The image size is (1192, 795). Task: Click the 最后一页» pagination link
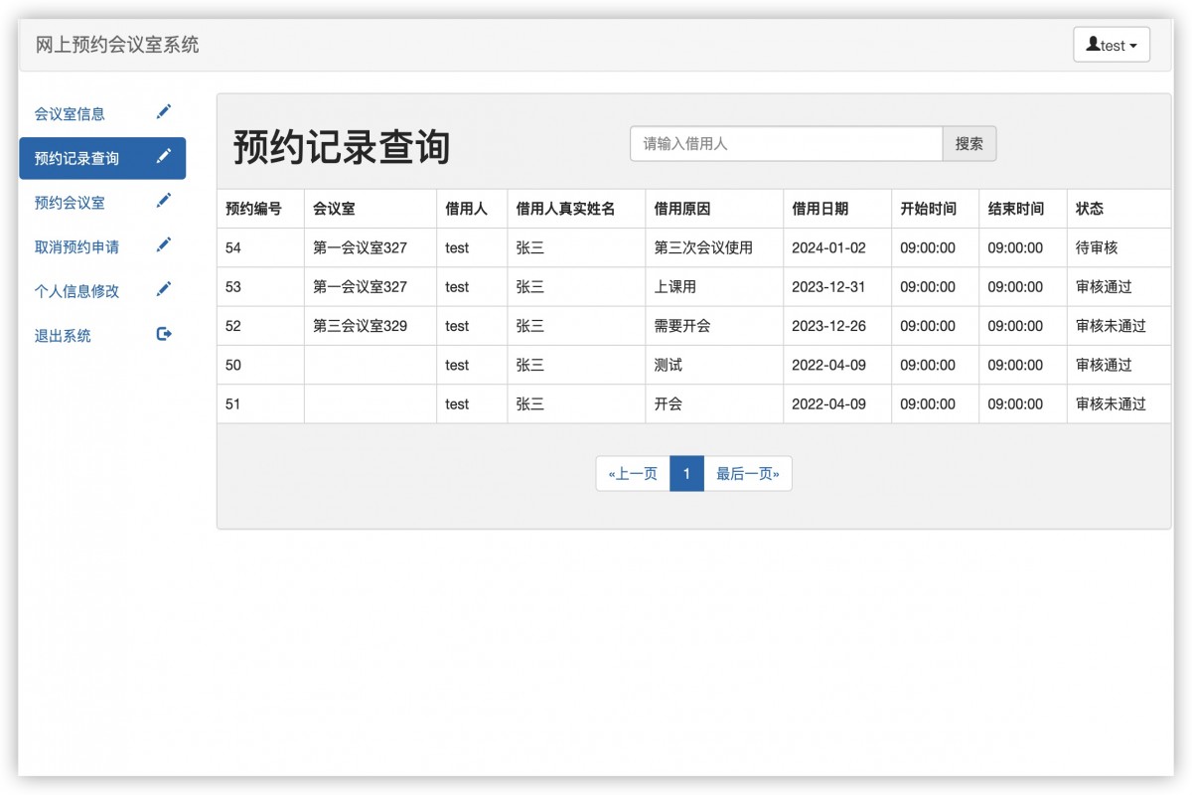tap(747, 473)
